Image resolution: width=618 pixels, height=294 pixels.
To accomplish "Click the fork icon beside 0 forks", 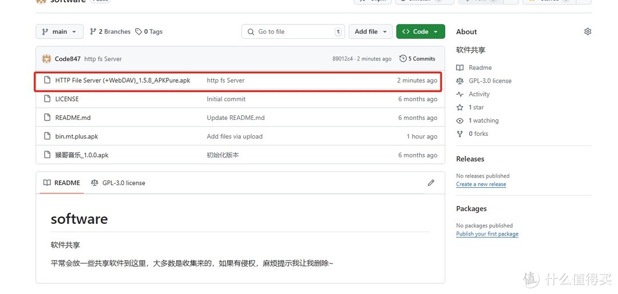I will [459, 134].
